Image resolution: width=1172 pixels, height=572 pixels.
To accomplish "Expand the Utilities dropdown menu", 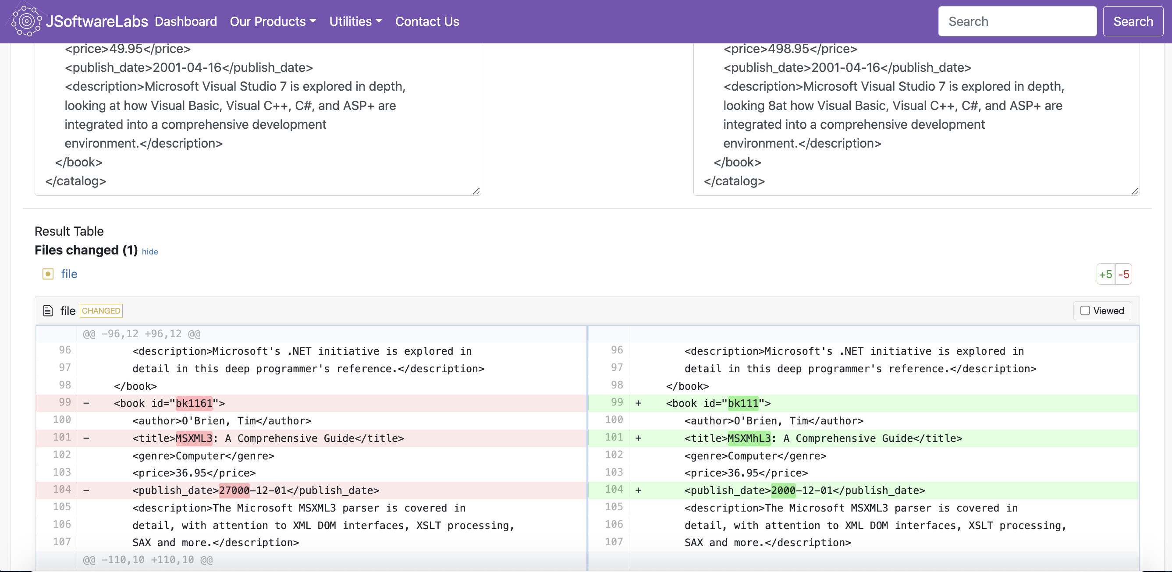I will click(x=356, y=21).
